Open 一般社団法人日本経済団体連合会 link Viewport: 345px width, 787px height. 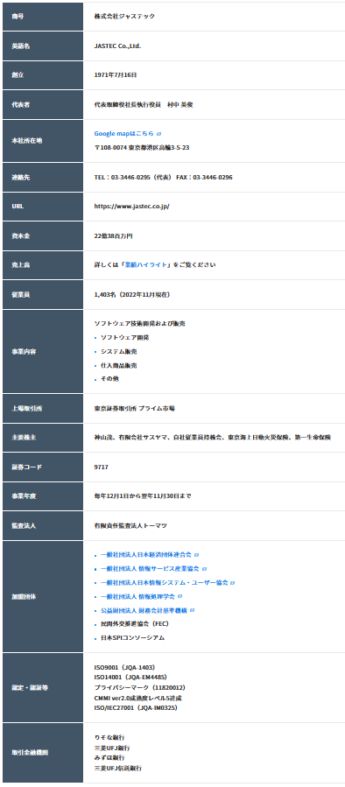coord(146,555)
